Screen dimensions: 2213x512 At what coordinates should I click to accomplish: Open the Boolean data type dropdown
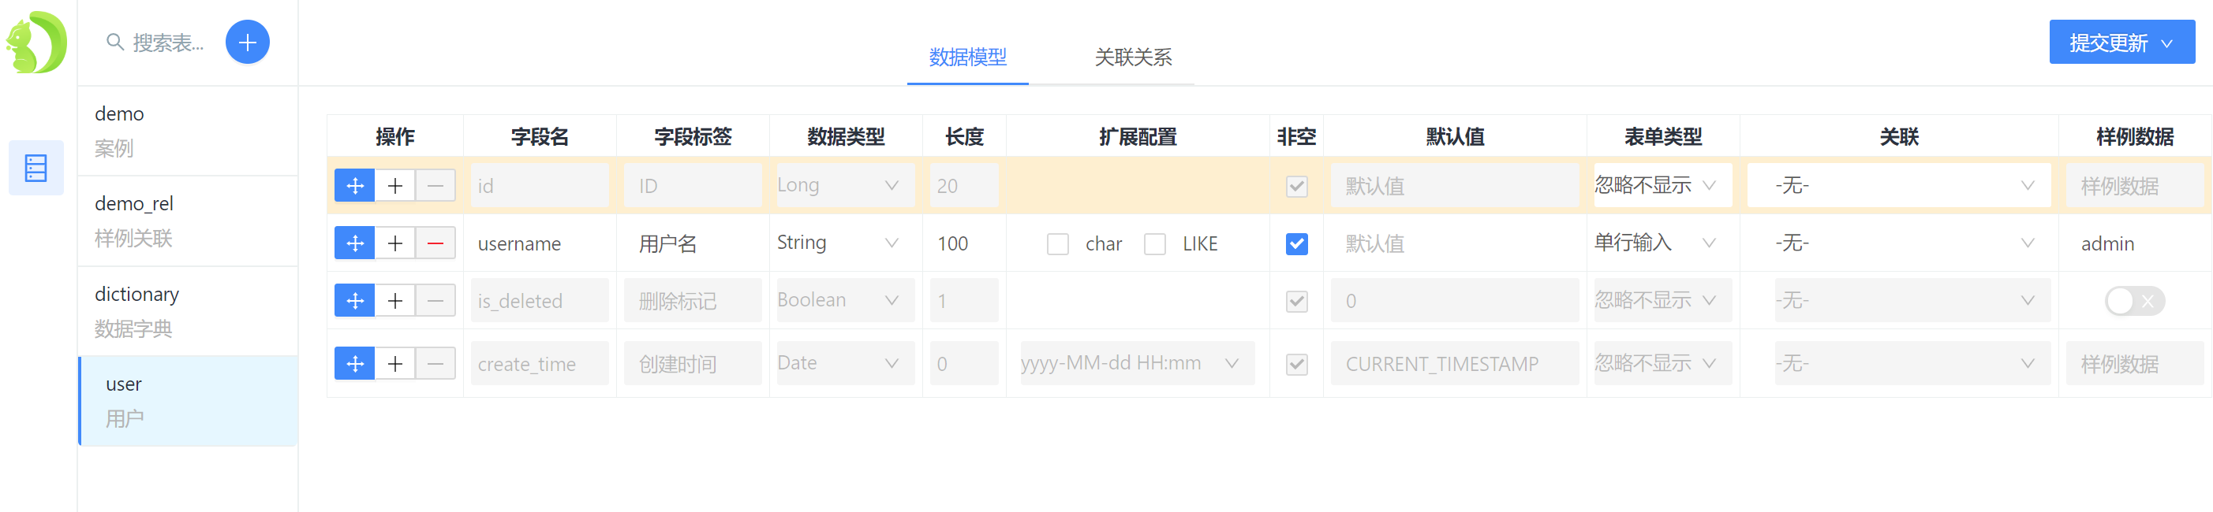844,300
